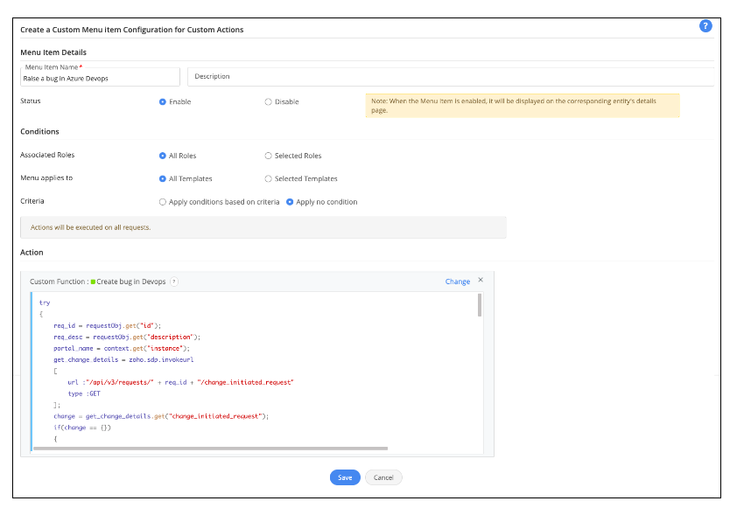Select the Disable status radio button
The width and height of the screenshot is (730, 508).
click(x=268, y=101)
